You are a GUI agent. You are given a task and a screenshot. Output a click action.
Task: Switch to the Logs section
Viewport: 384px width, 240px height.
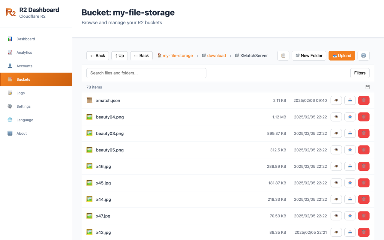[20, 93]
